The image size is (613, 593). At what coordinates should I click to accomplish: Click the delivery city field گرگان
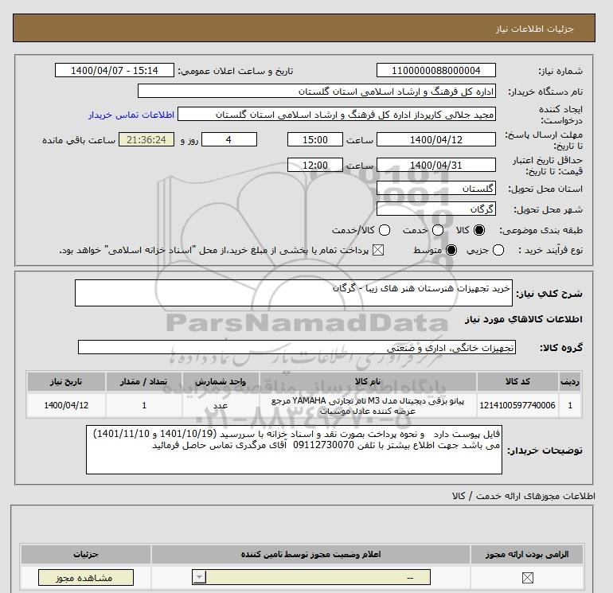436,209
